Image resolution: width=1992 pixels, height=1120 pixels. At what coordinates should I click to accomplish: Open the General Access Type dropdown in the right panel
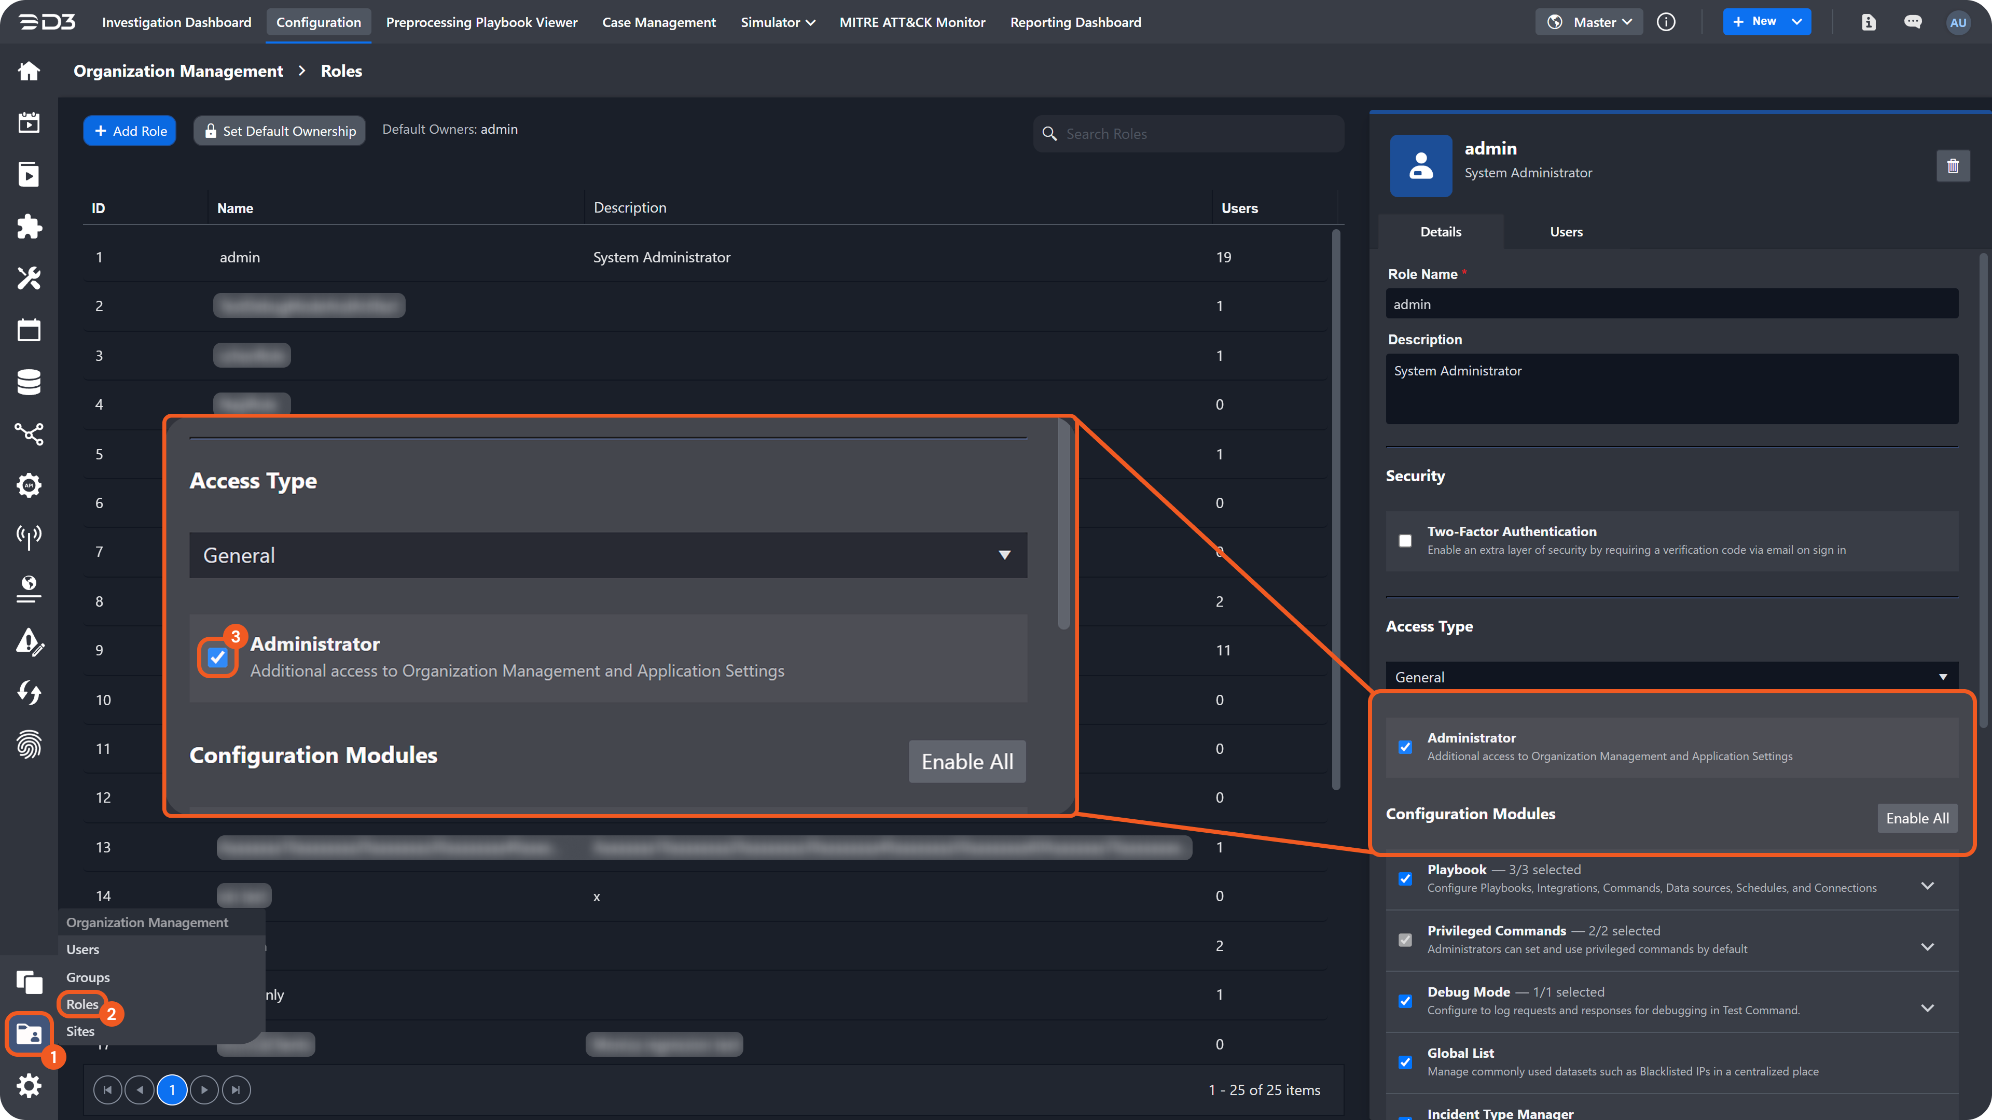point(1670,677)
